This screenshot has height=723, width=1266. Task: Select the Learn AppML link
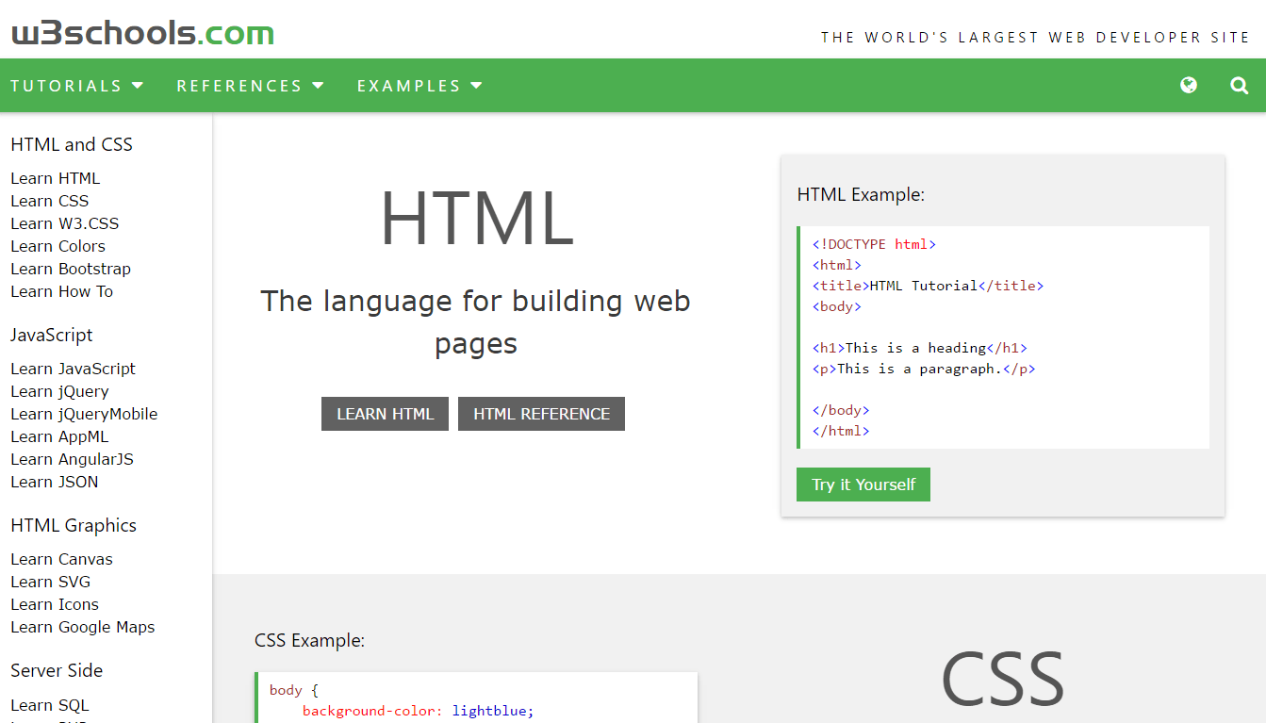tap(59, 436)
